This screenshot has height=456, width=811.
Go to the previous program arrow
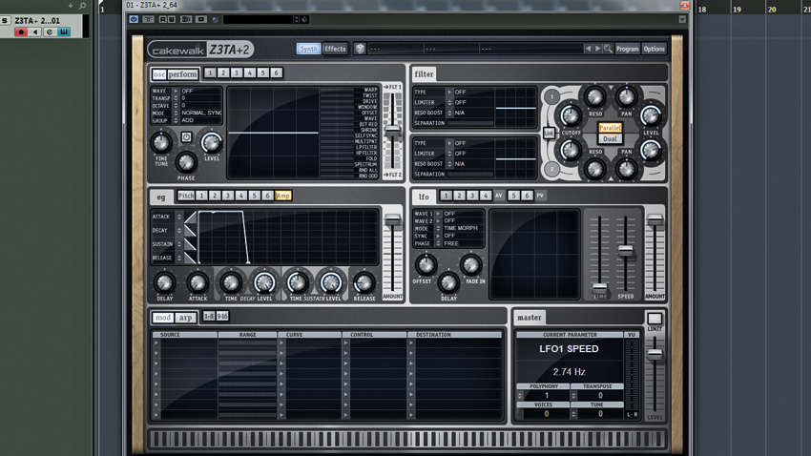pos(588,49)
